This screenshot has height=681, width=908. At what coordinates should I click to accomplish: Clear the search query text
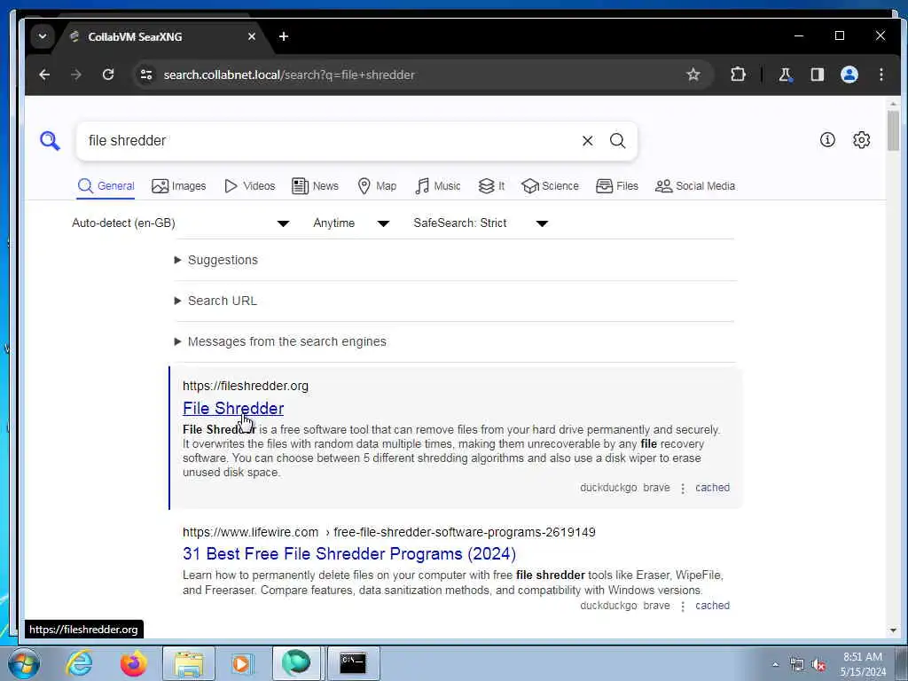[x=587, y=141]
